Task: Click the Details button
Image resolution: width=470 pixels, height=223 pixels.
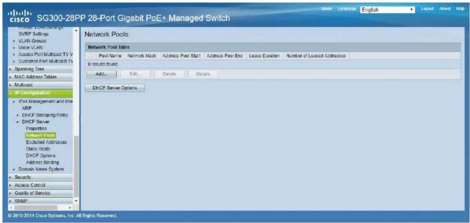Action: point(203,74)
